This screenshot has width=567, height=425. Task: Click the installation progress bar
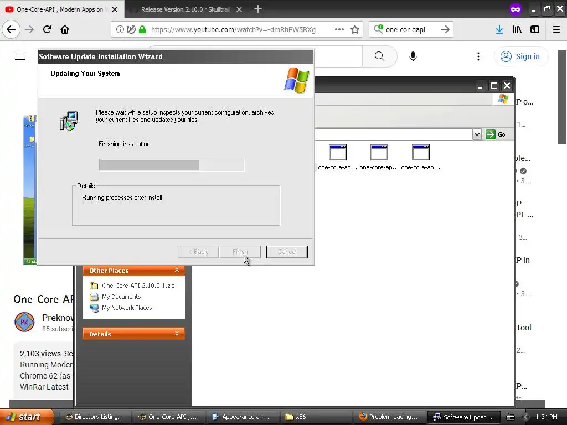coord(172,165)
